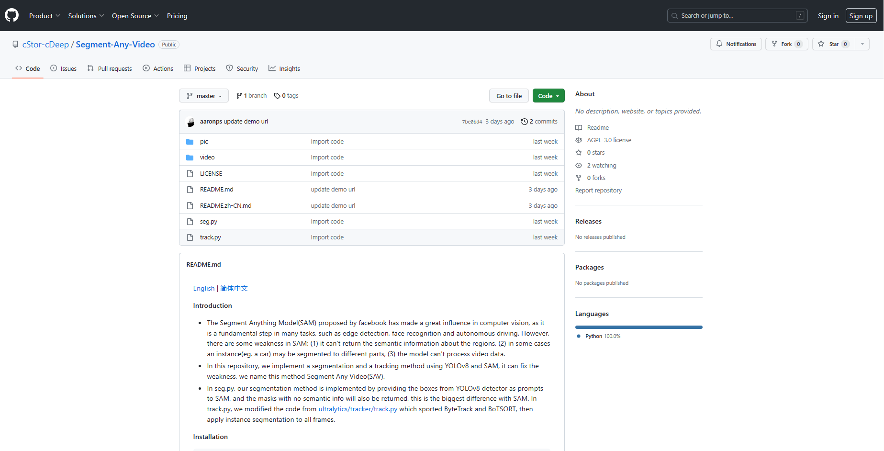
Task: Open the pic folder icon
Action: tap(190, 142)
